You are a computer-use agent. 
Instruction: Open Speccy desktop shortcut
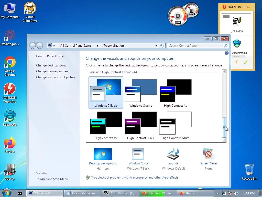point(10,172)
